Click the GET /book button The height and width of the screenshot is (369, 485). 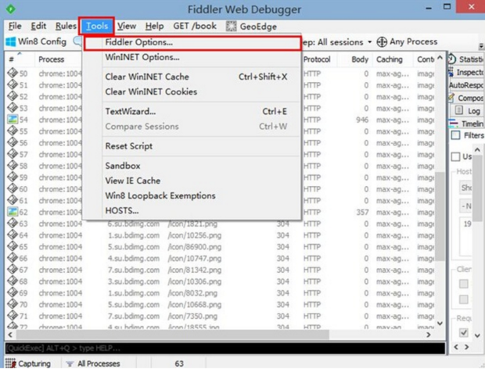(x=196, y=25)
